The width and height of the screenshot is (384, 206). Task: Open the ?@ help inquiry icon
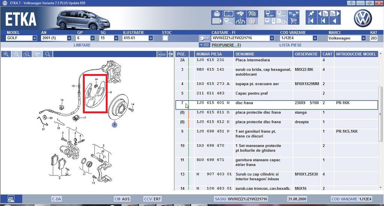[x=252, y=14]
